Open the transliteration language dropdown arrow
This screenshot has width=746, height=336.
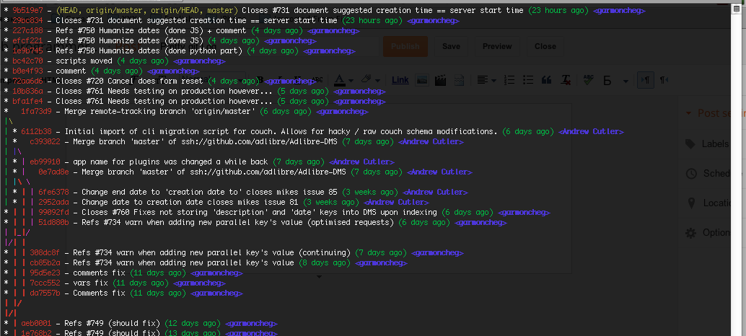(626, 80)
